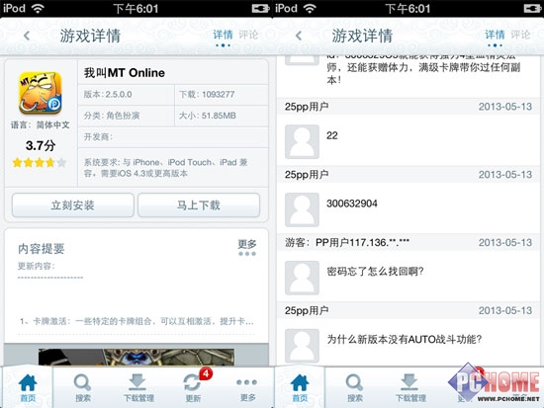This screenshot has height=408, width=544.
Task: Open 下载管理 in right bottom bar
Action: (x=410, y=388)
